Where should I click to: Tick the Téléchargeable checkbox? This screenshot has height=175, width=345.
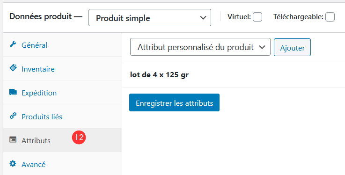coord(330,17)
